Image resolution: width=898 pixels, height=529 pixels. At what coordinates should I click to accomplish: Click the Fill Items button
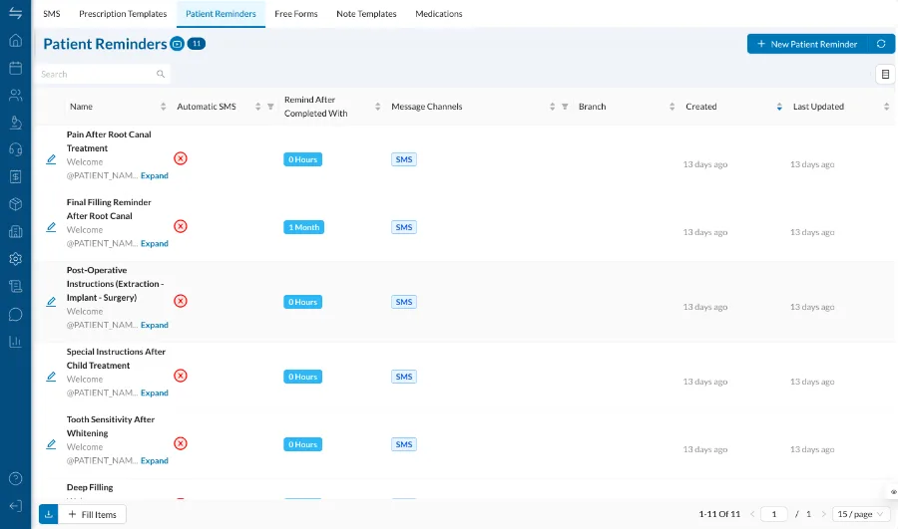click(x=92, y=514)
